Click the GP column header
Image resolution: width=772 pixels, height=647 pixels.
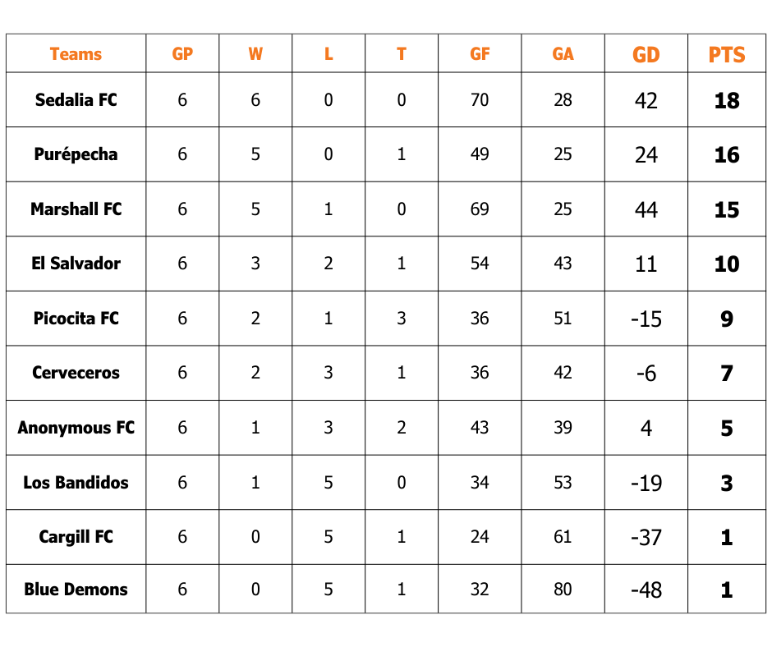click(182, 54)
